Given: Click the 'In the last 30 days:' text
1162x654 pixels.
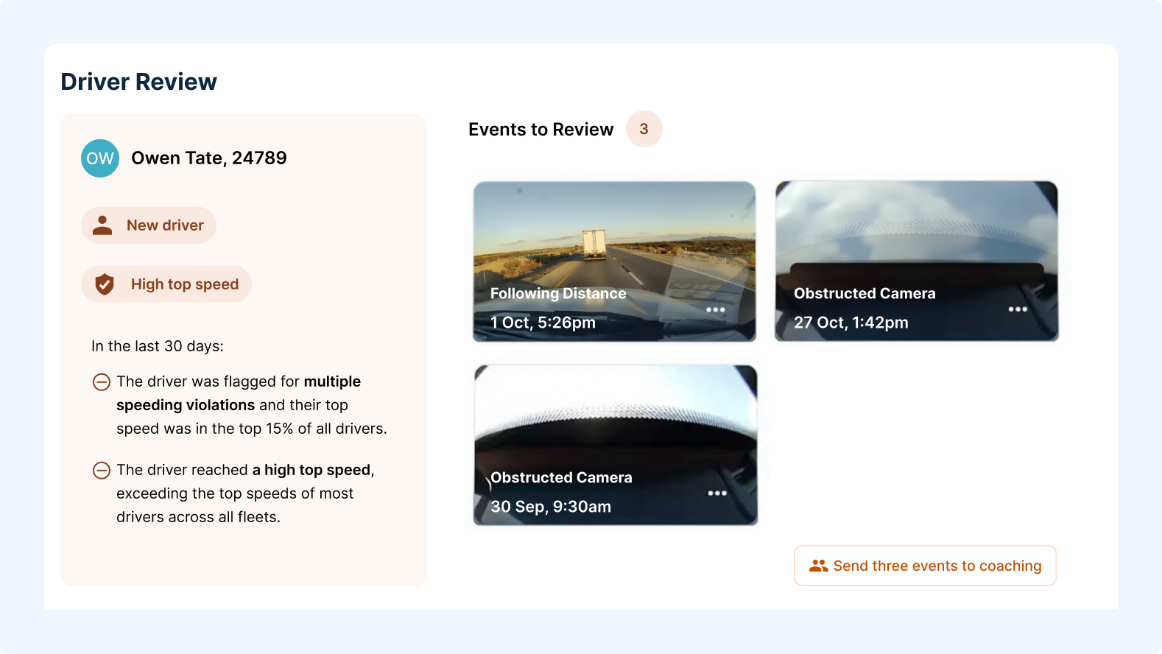Looking at the screenshot, I should click(158, 346).
